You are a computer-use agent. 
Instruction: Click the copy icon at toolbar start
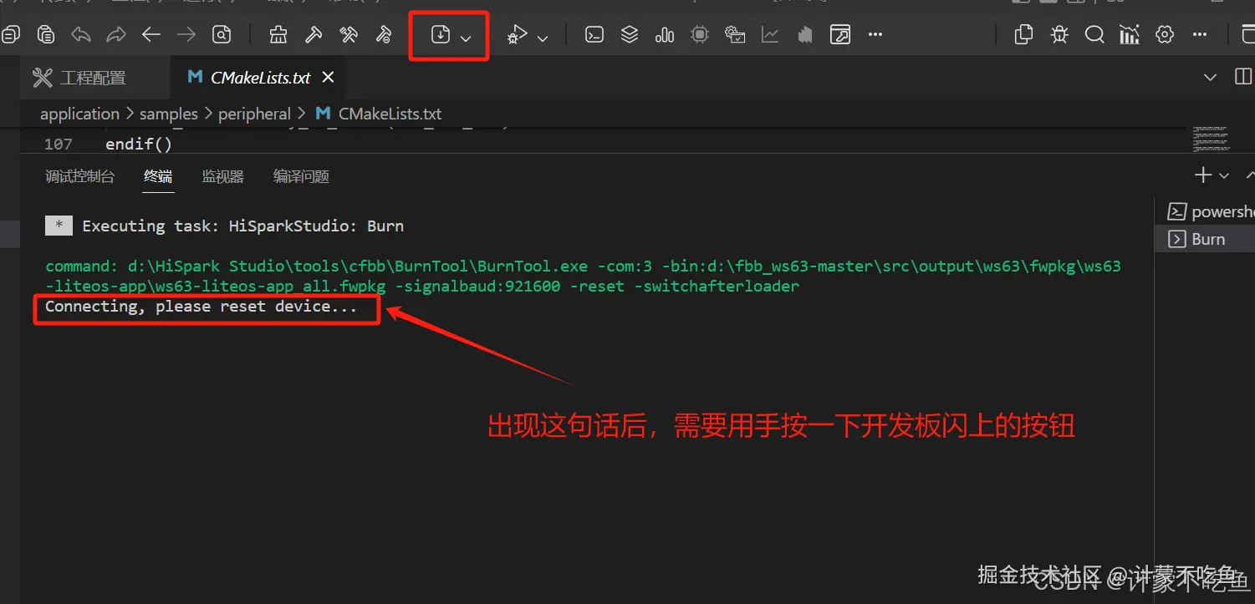point(10,34)
